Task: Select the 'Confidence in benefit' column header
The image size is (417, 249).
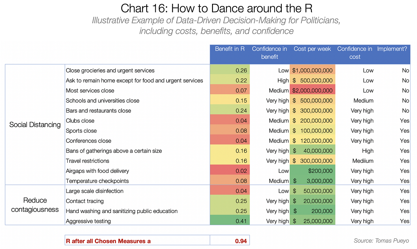Action: [x=270, y=53]
